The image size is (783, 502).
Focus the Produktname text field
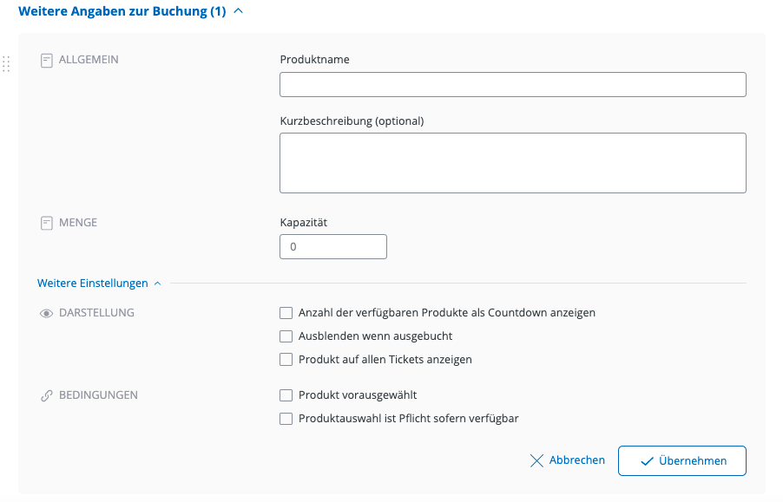tap(512, 85)
